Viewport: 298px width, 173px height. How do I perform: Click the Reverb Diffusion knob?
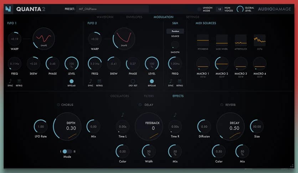tap(204, 127)
